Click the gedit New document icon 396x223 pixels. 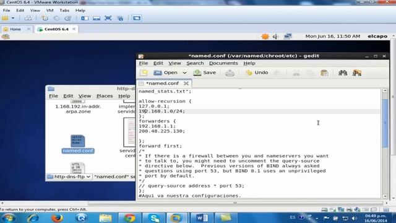[144, 73]
